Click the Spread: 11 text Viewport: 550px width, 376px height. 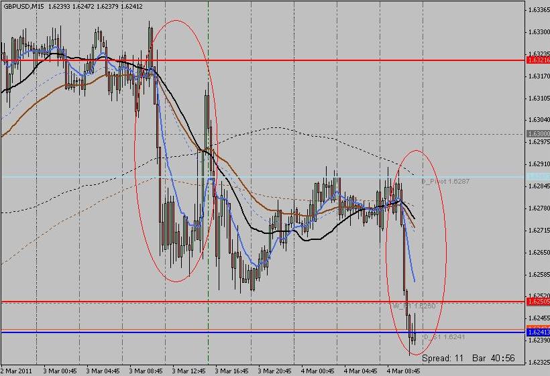[442, 358]
